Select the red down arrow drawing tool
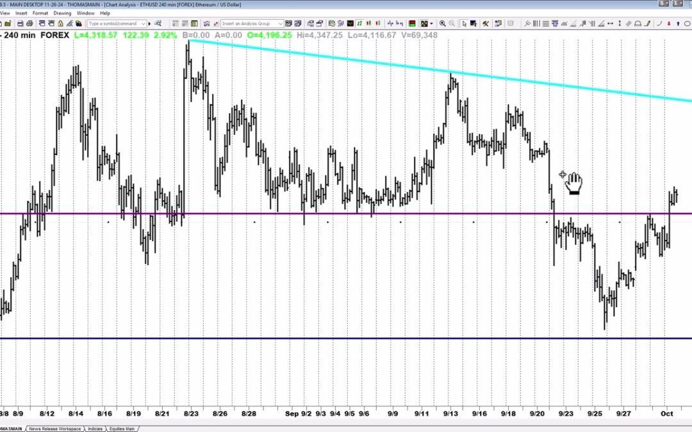 pyautogui.click(x=669, y=24)
